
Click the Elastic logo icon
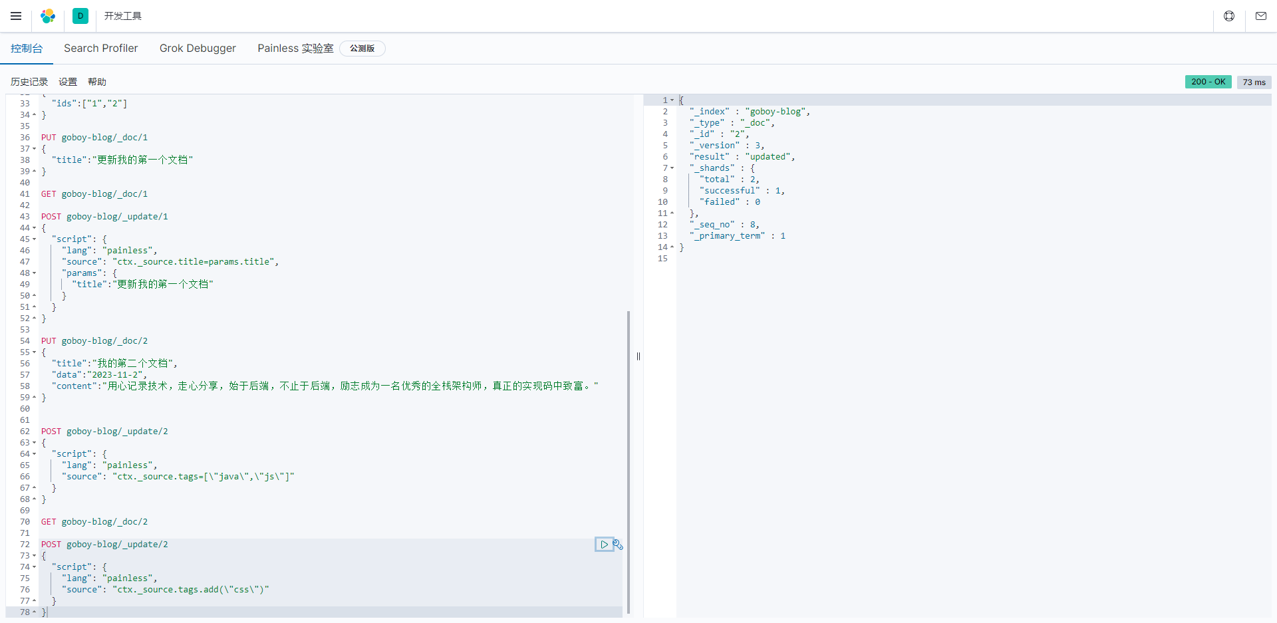tap(48, 16)
